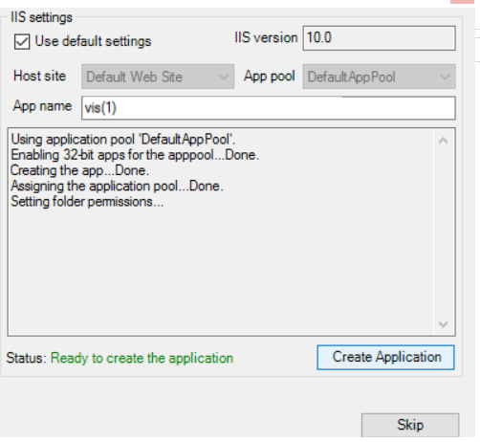
Task: Expand the App pool combo box
Action: pos(379,77)
